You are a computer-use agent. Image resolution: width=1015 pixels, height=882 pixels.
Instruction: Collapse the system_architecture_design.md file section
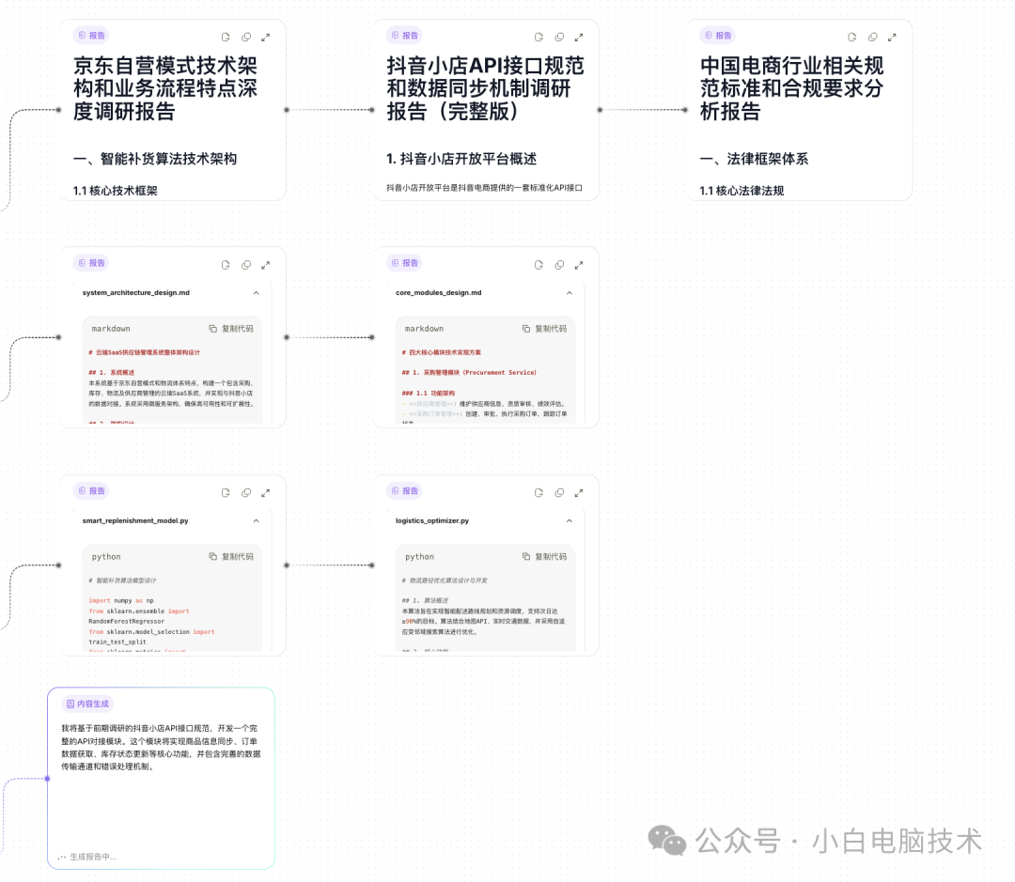[257, 293]
